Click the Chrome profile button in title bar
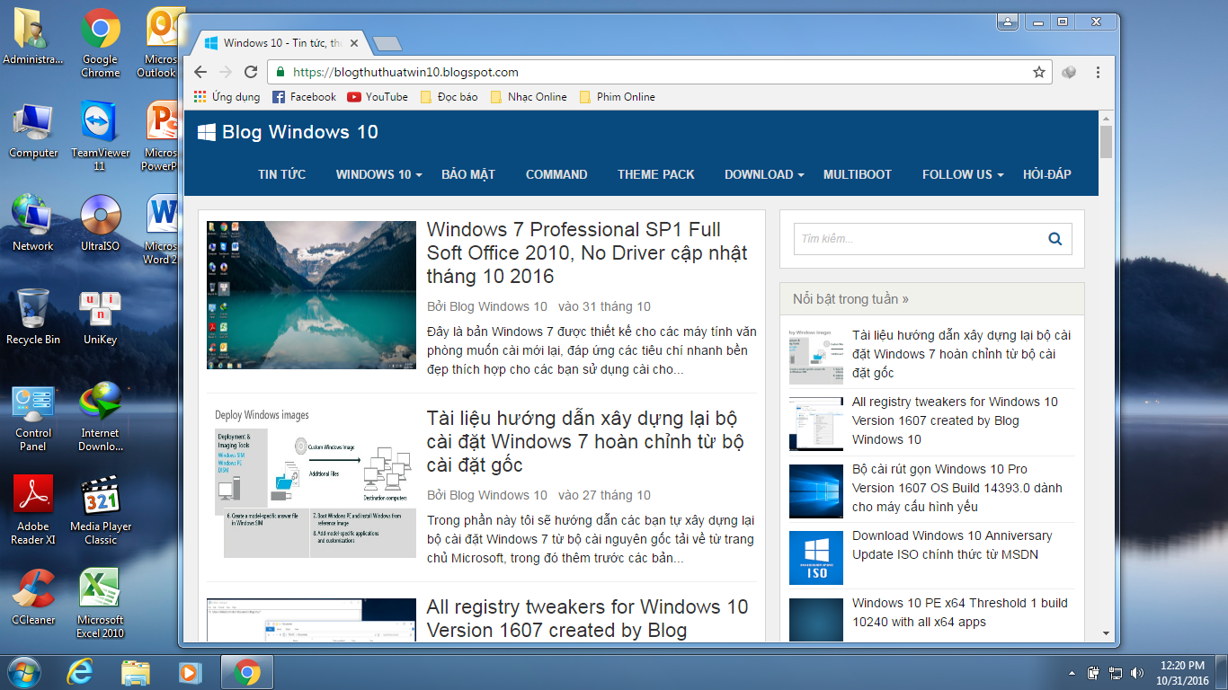 [1008, 22]
